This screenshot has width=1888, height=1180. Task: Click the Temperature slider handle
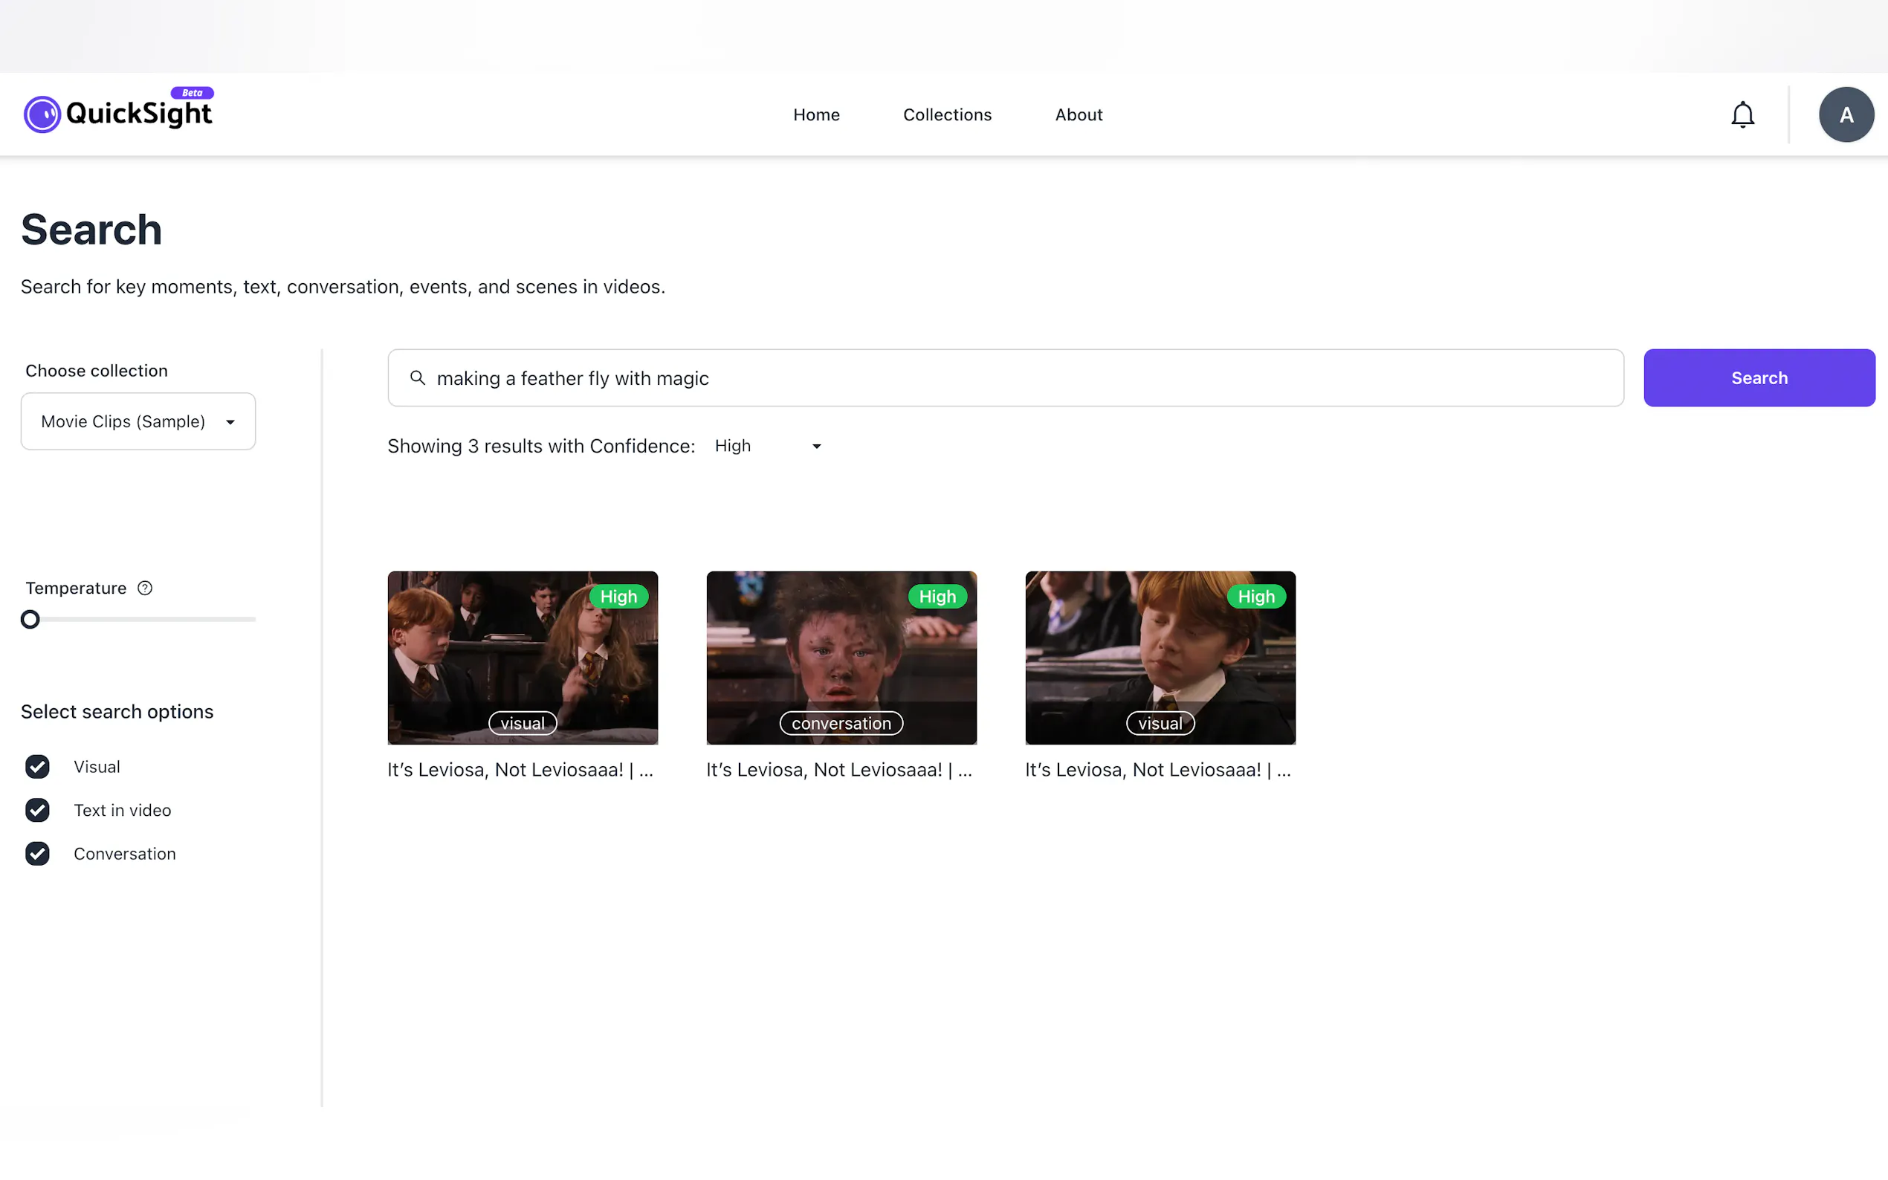(x=30, y=620)
